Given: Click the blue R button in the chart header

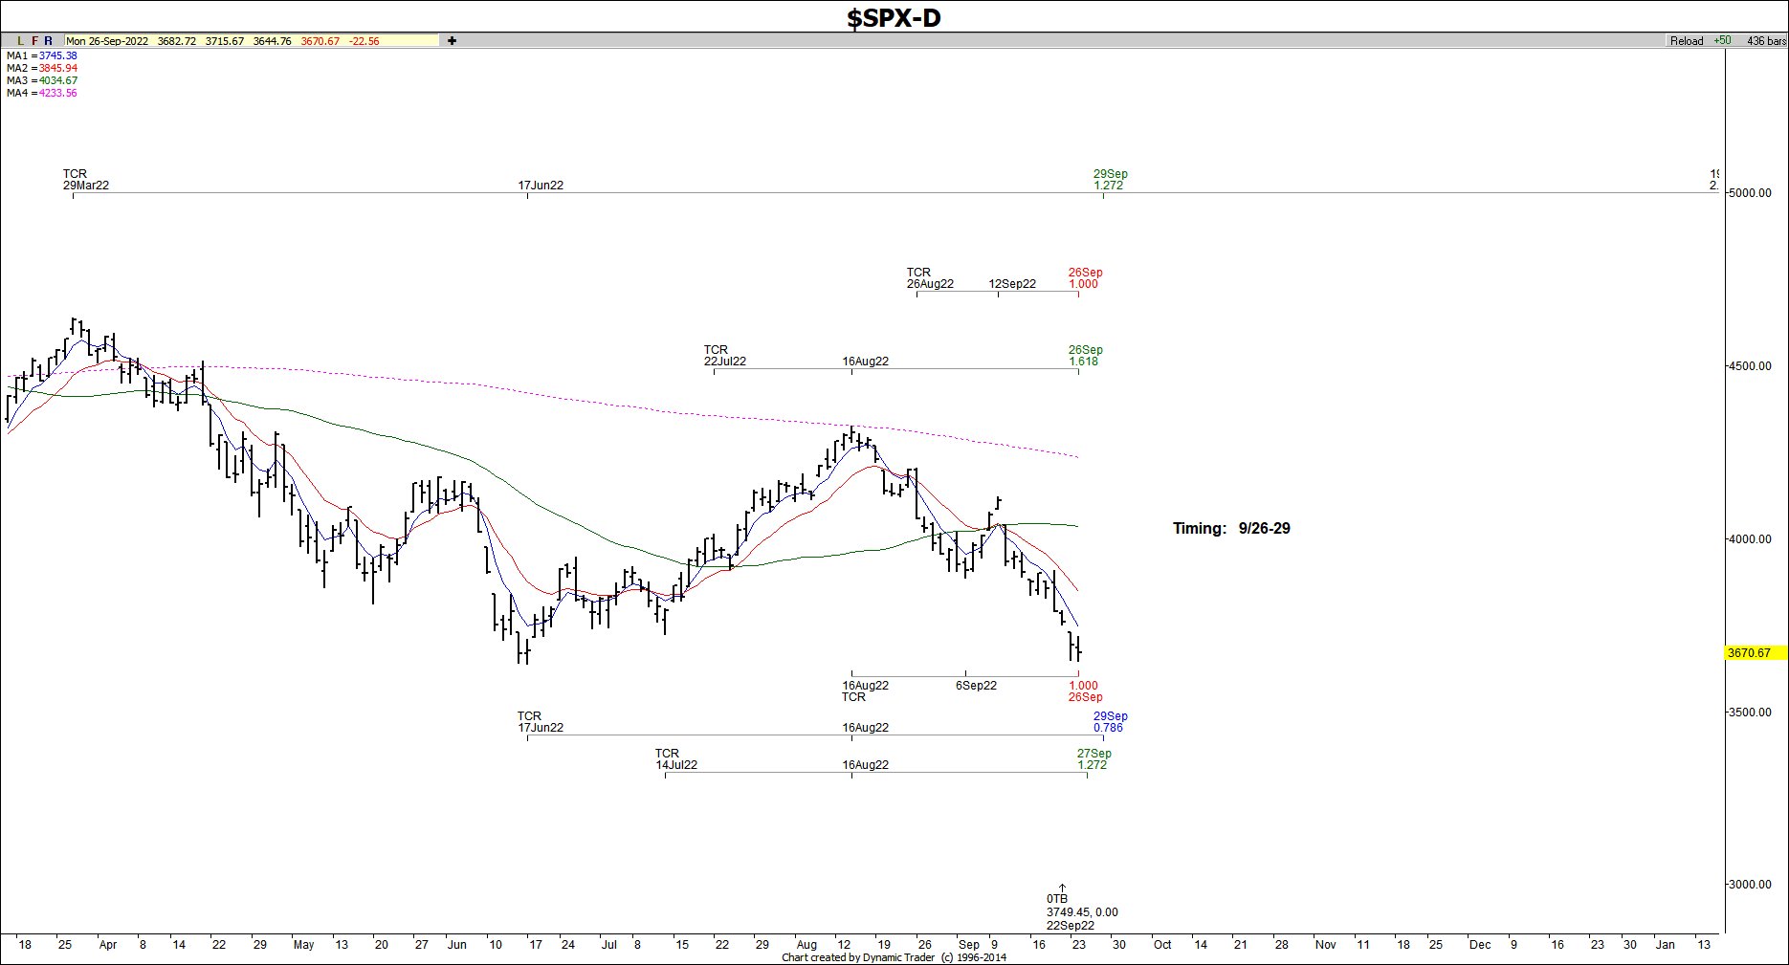Looking at the screenshot, I should click(49, 41).
